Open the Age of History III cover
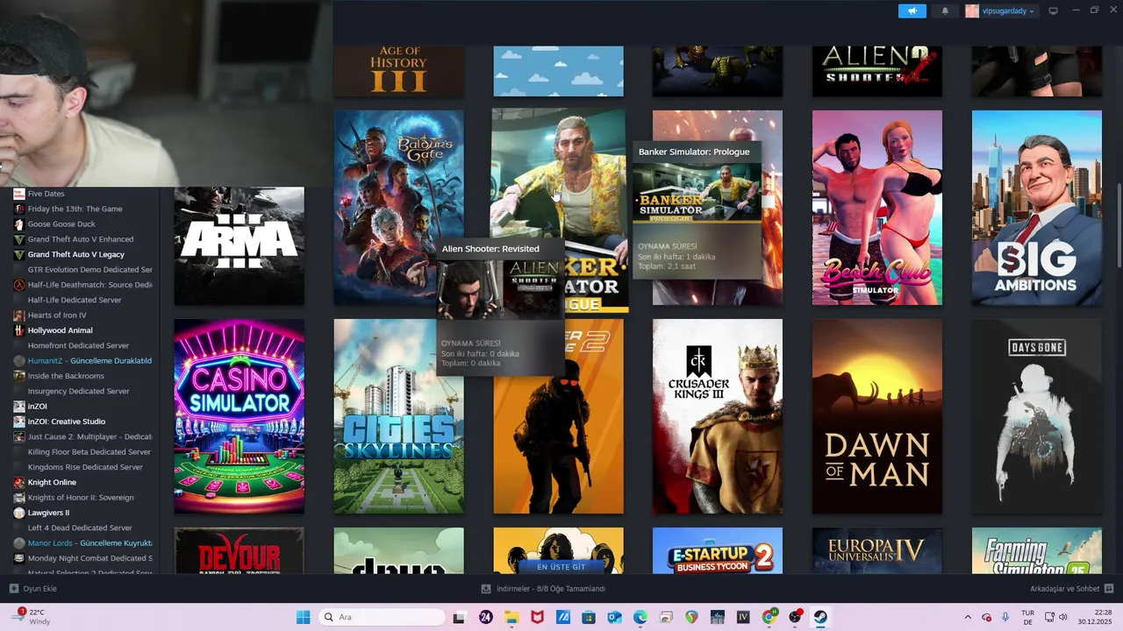Image resolution: width=1123 pixels, height=631 pixels. (399, 71)
